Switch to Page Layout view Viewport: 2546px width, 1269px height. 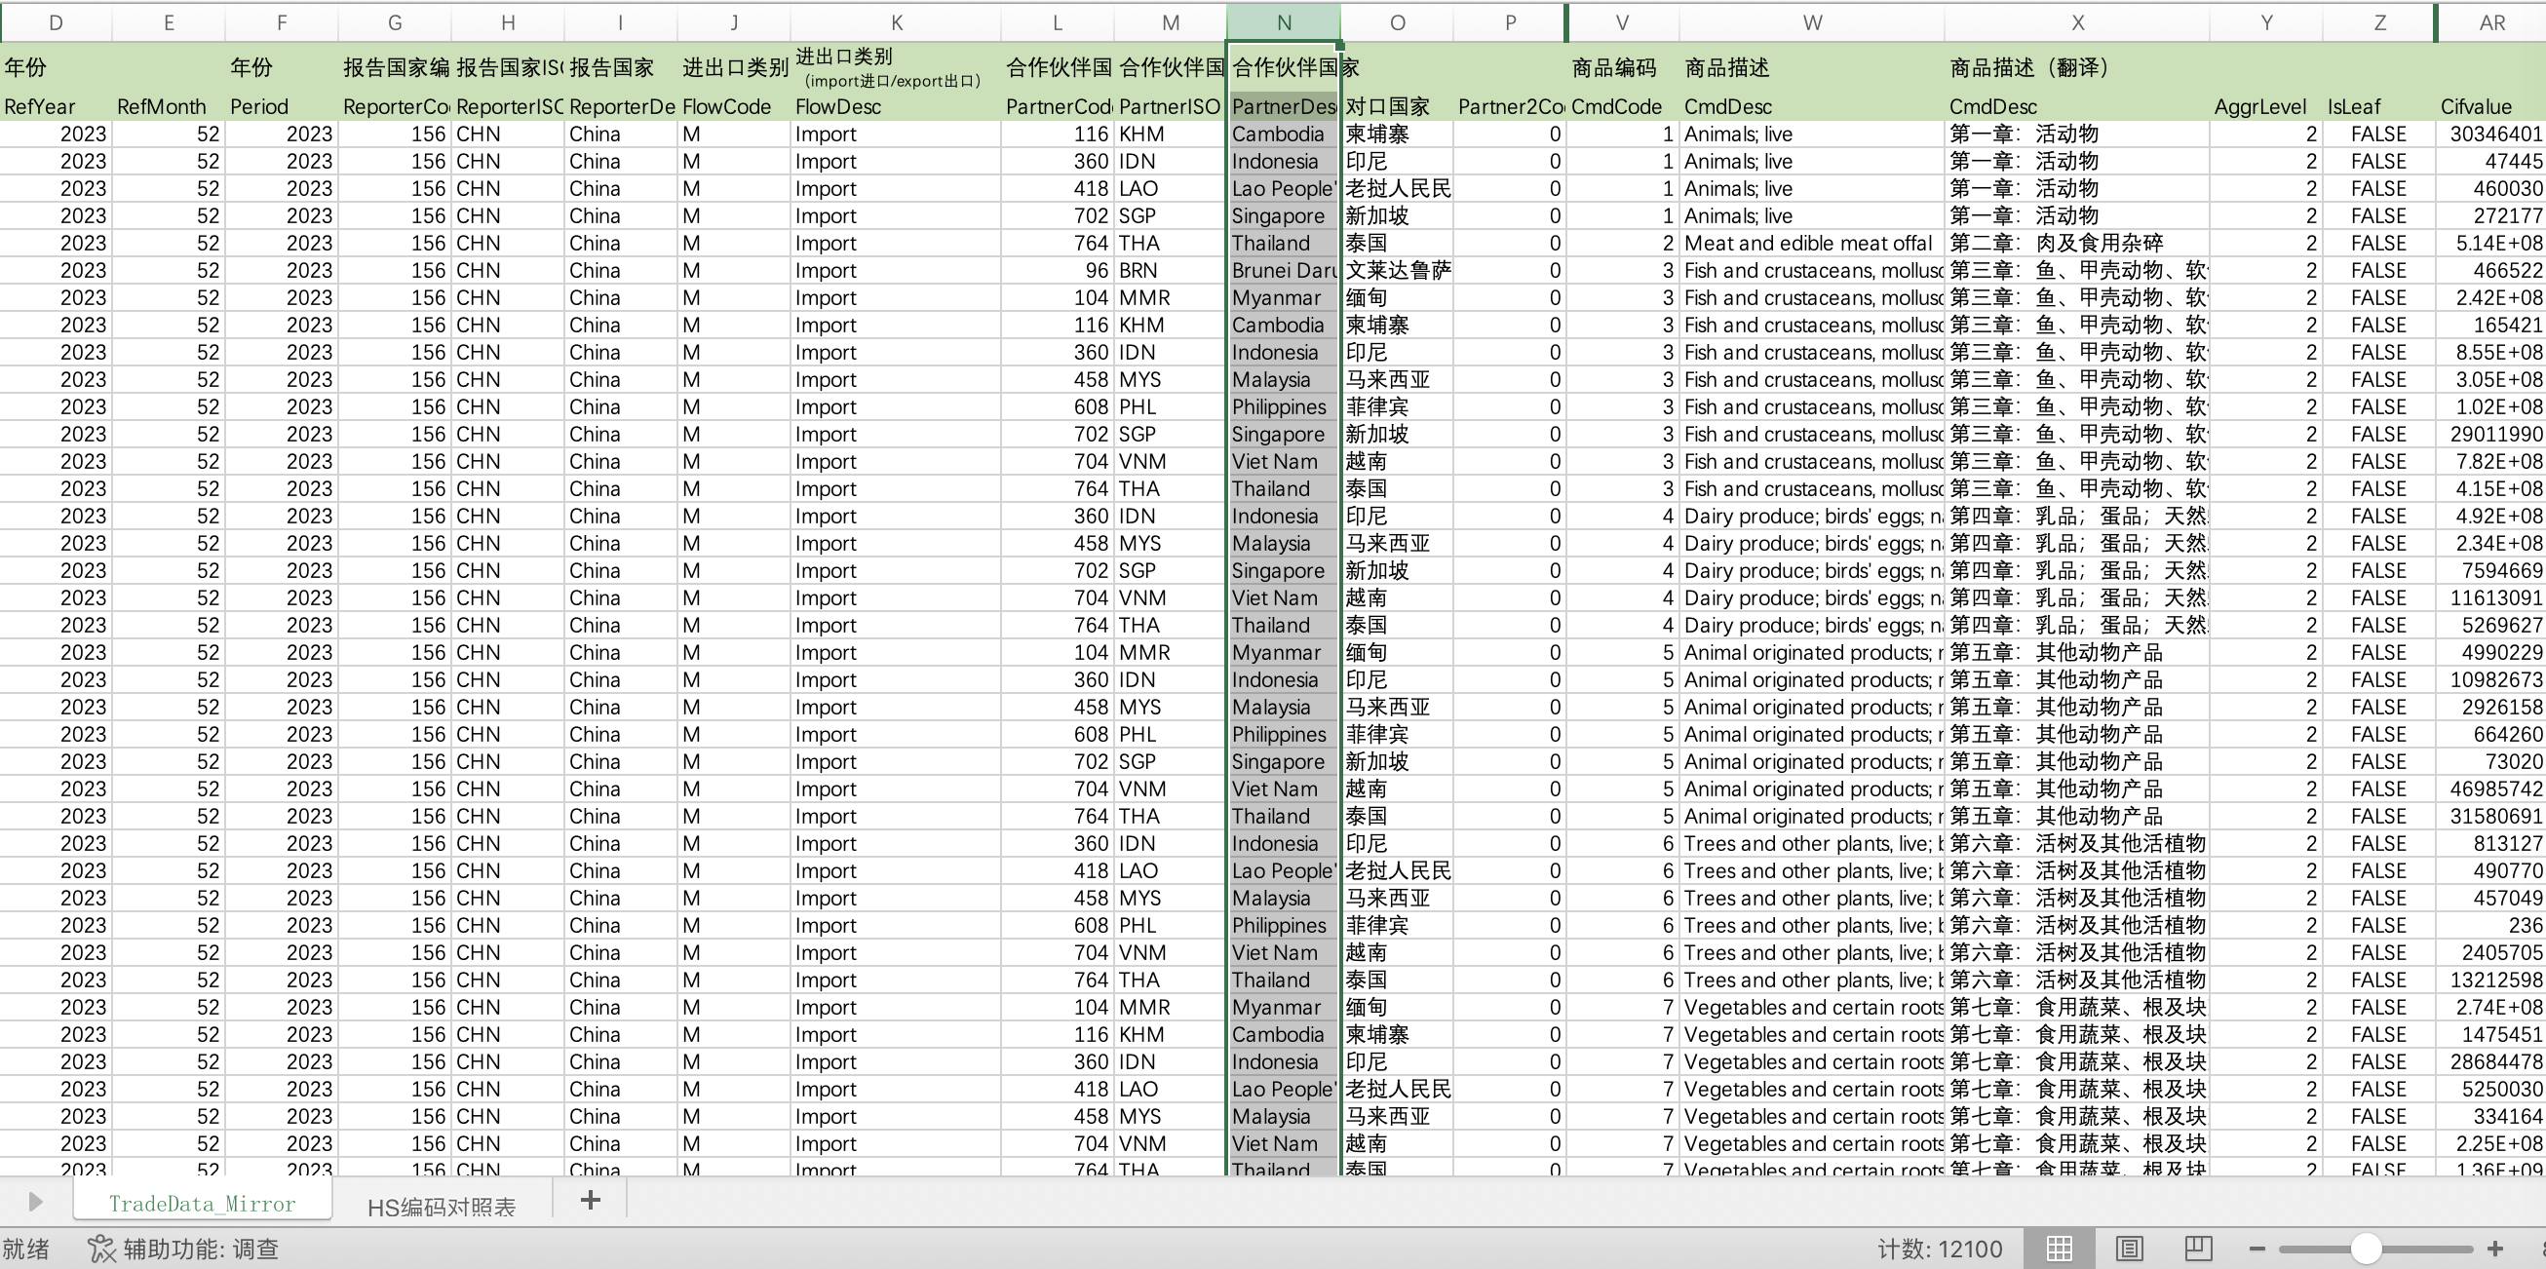[x=2129, y=1249]
